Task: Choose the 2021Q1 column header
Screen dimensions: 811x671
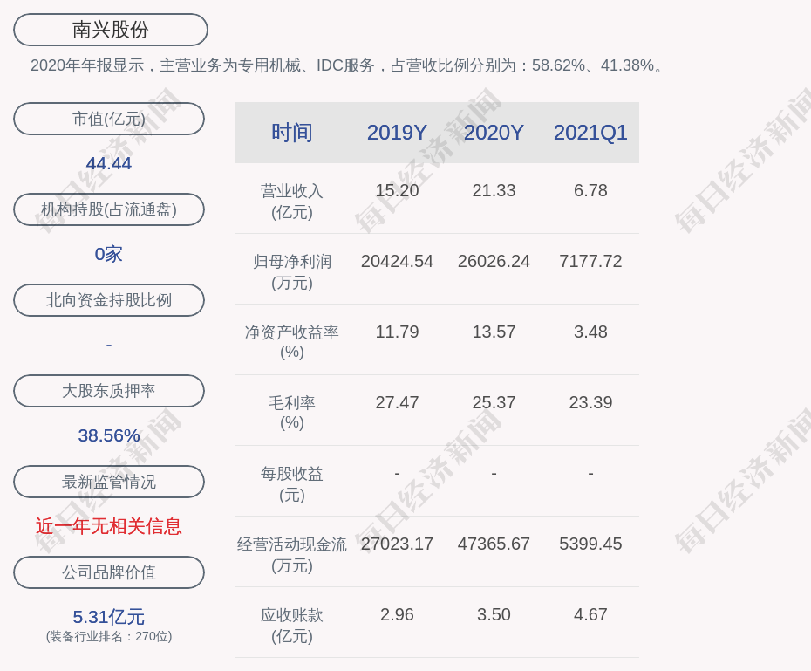Action: (590, 133)
